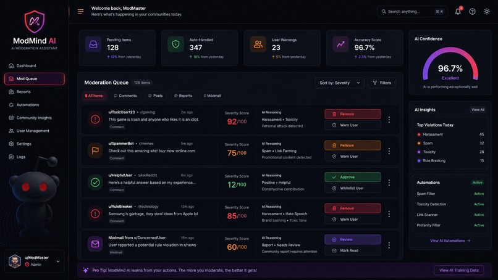This screenshot has height=280, width=498.
Task: Open more options for the u/RuleBreaker row
Action: click(x=389, y=214)
